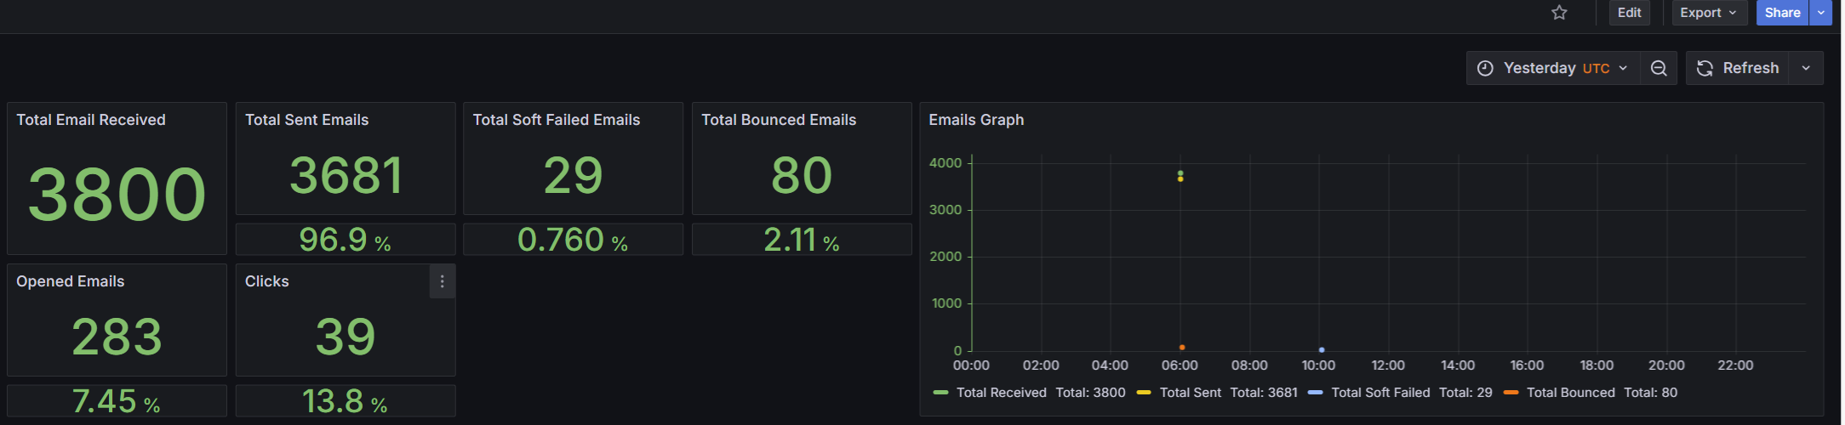Click the green Total Received data point
The width and height of the screenshot is (1845, 425).
[1180, 173]
